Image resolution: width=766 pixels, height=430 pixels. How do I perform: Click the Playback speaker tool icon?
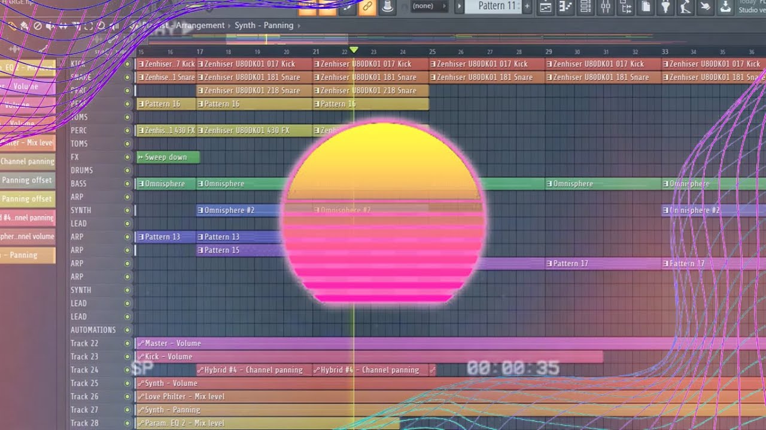[114, 26]
